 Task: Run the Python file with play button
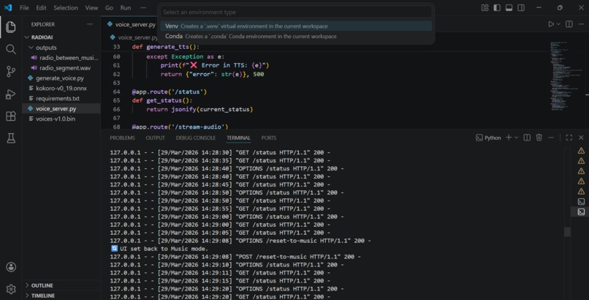551,24
